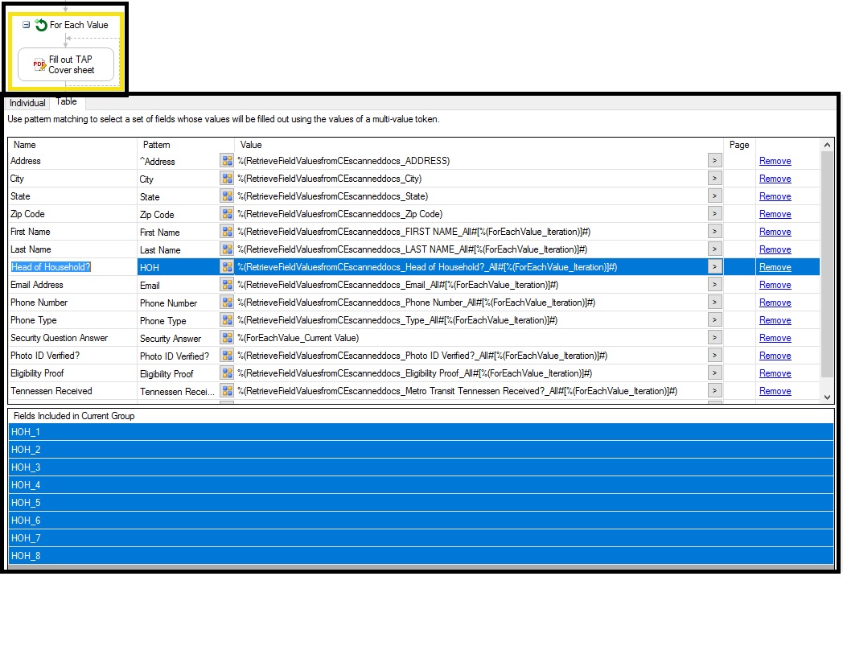Collapse the For Each Value activity
The image size is (843, 671).
click(27, 25)
